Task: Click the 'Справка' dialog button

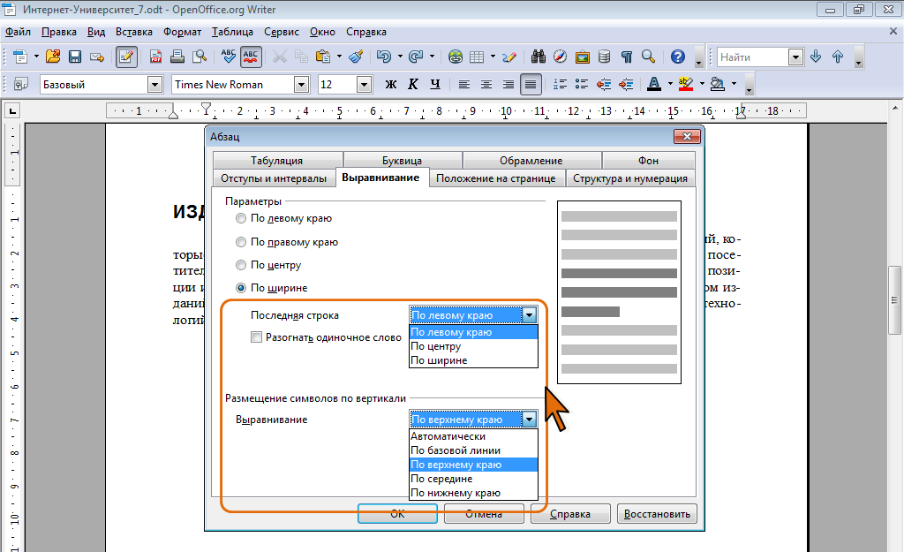Action: point(570,514)
